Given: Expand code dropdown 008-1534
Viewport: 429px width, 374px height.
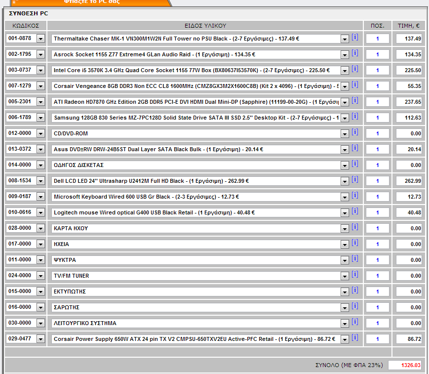Looking at the screenshot, I should point(40,181).
